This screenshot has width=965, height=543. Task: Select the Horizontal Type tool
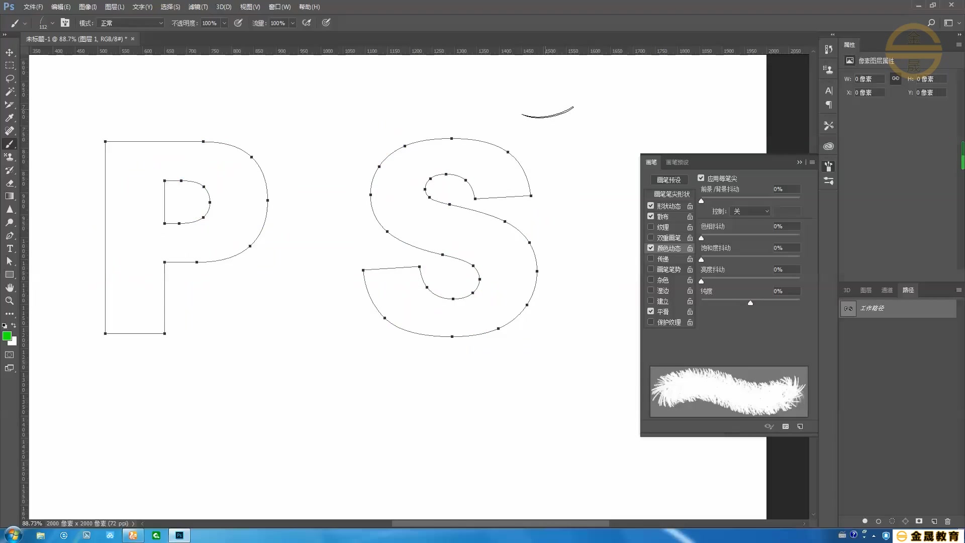[x=10, y=248]
